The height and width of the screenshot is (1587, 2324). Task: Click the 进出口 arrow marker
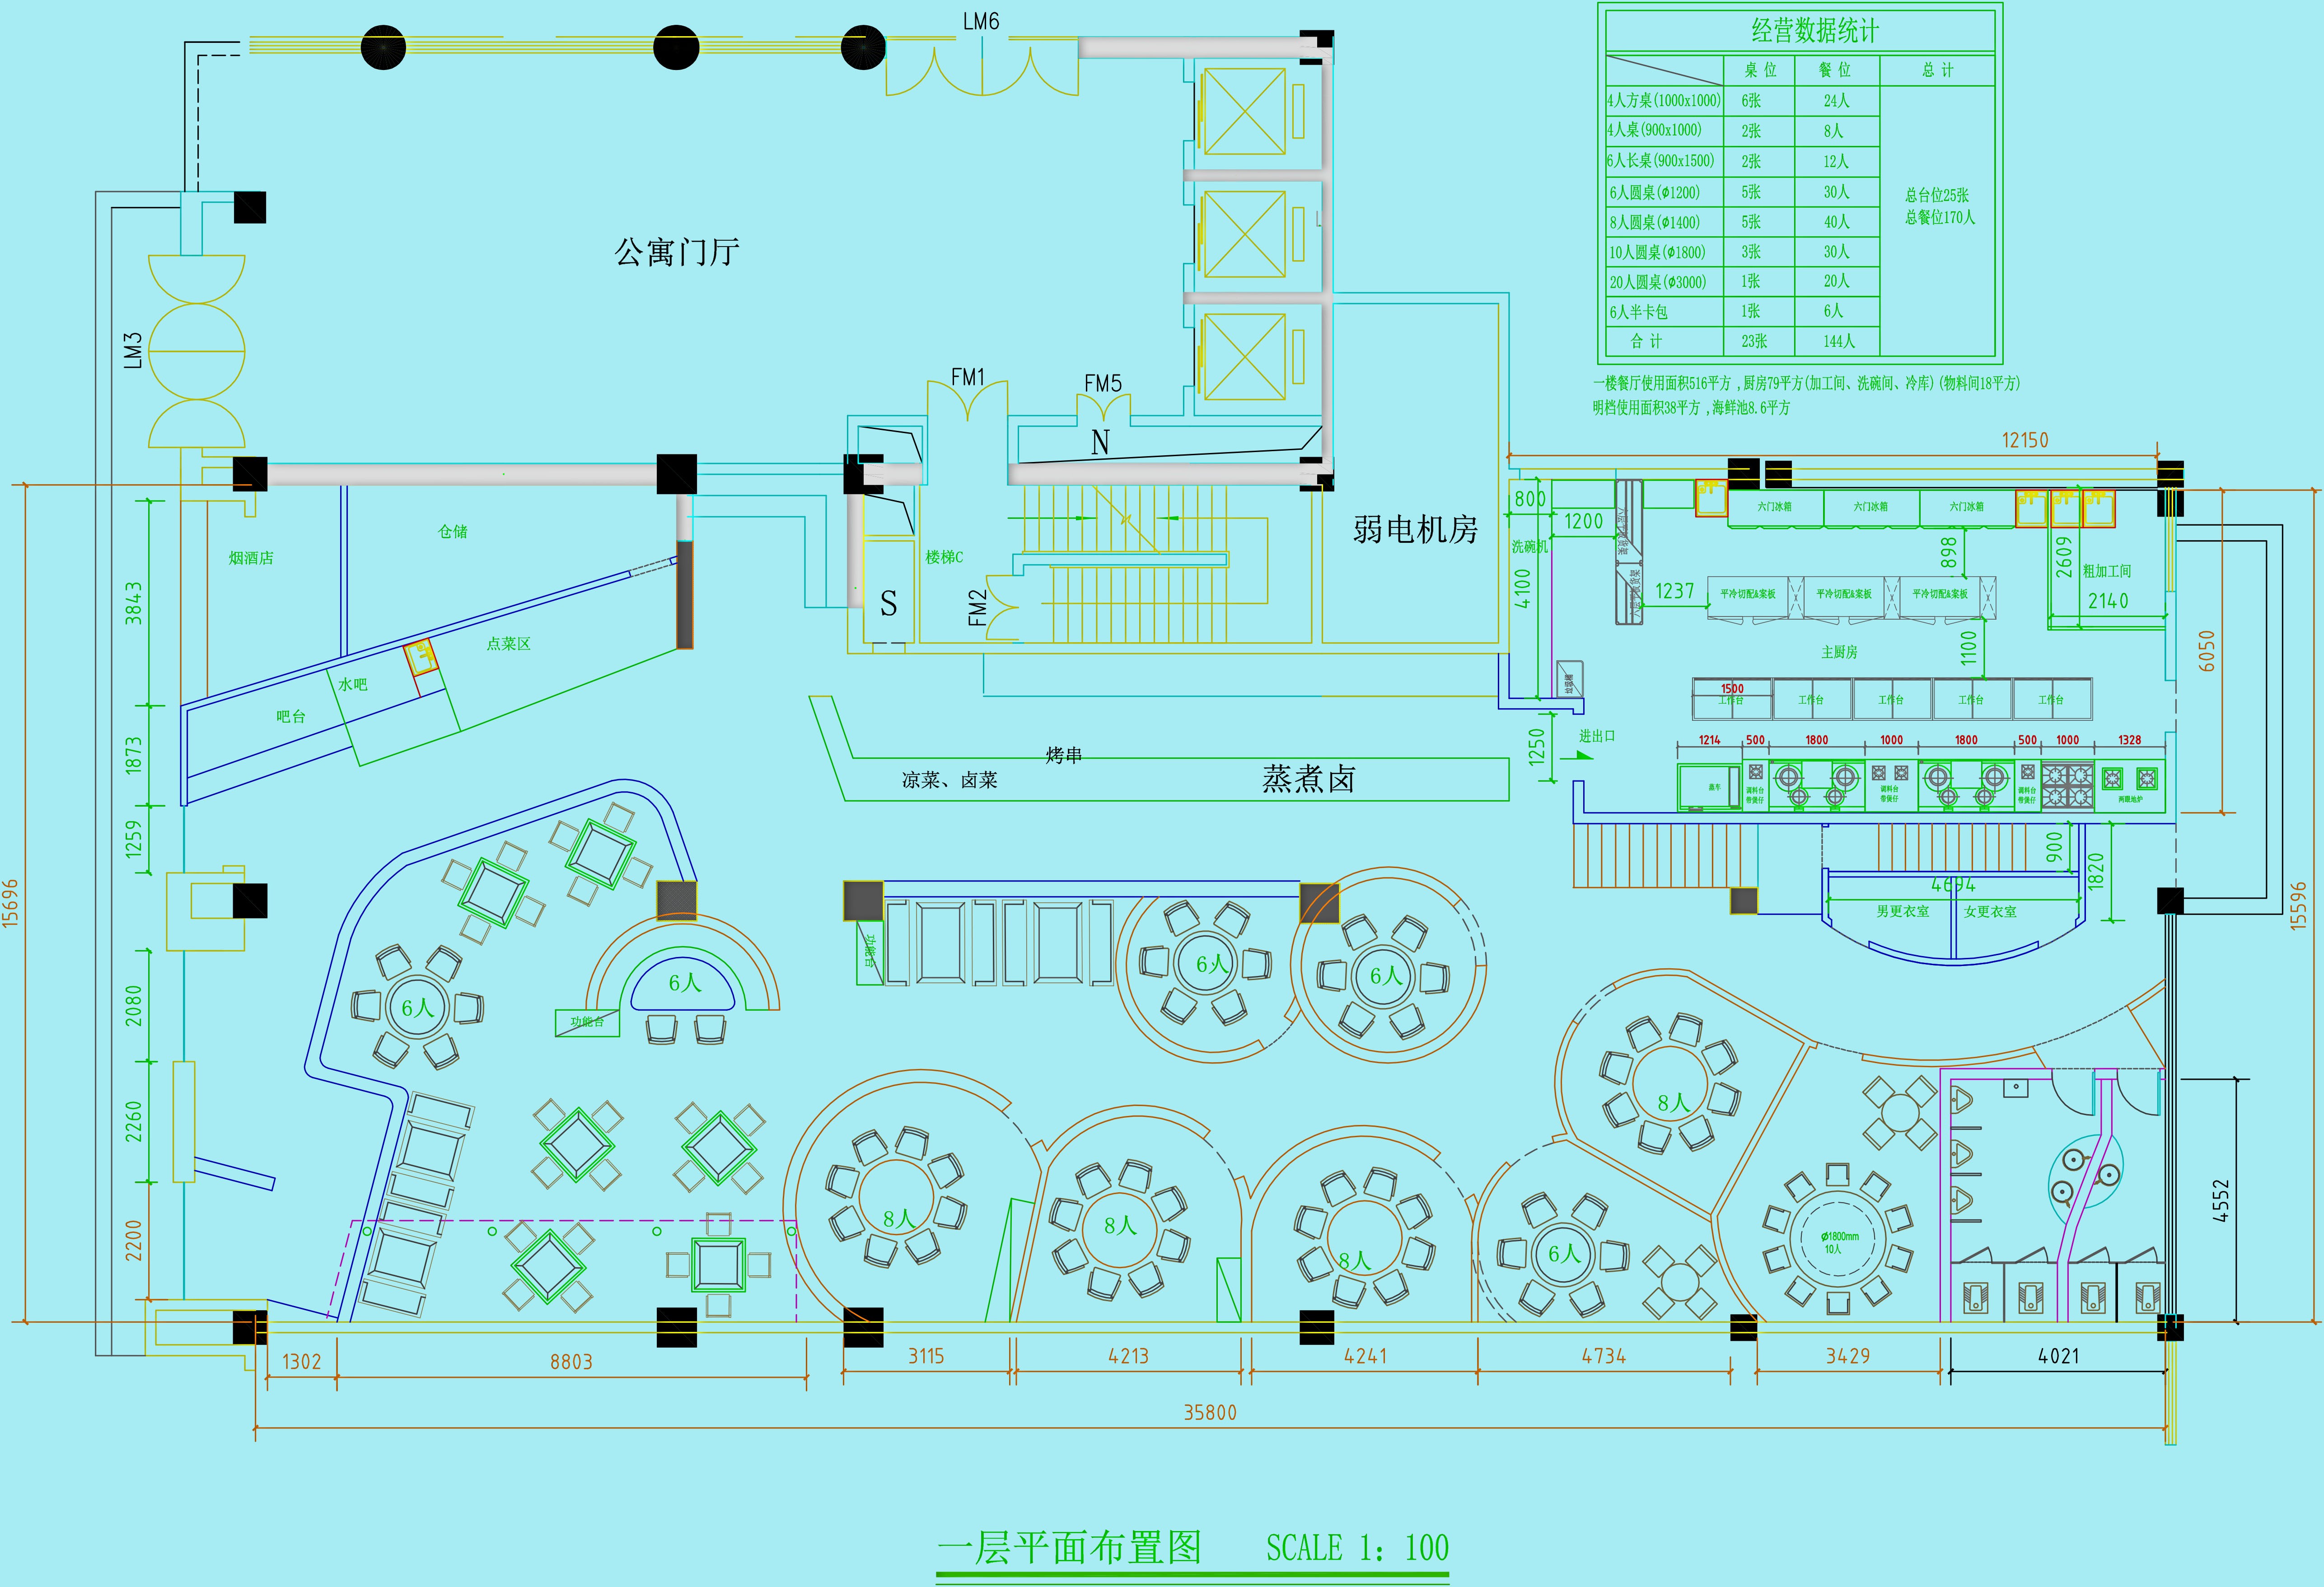1583,755
